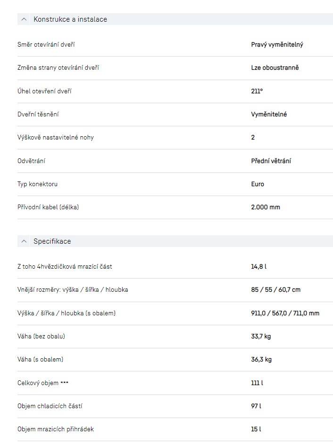This screenshot has width=333, height=444.
Task: Click the Typ konektoru label
Action: [38, 184]
